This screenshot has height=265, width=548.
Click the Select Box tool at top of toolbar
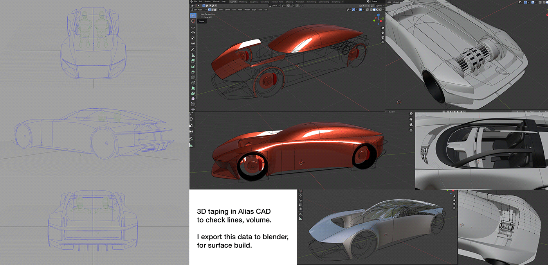click(x=193, y=16)
